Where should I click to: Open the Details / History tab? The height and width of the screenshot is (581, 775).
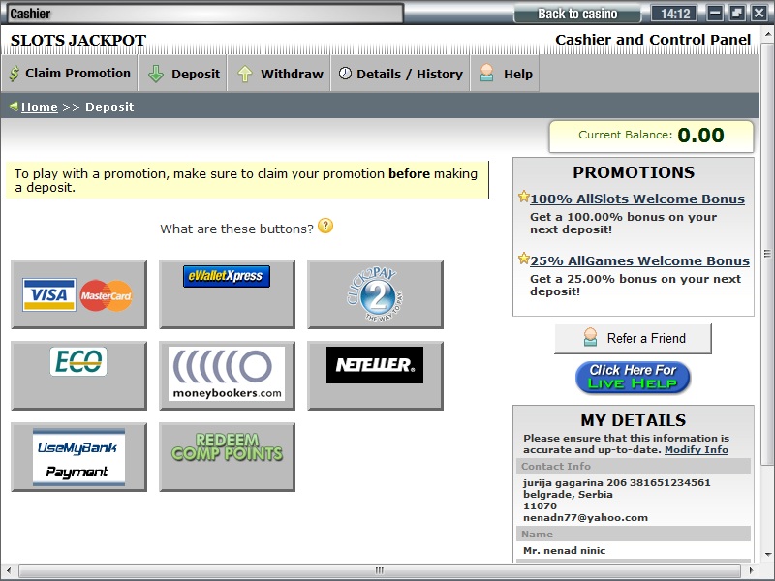click(400, 74)
